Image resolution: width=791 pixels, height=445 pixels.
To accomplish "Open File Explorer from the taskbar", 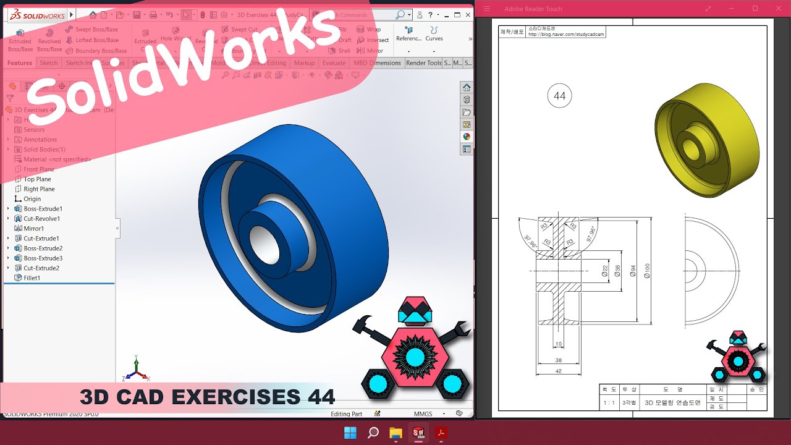I will tap(396, 433).
